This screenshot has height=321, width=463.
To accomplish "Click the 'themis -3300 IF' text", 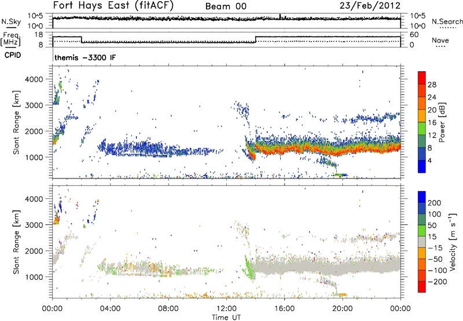I will (x=85, y=57).
